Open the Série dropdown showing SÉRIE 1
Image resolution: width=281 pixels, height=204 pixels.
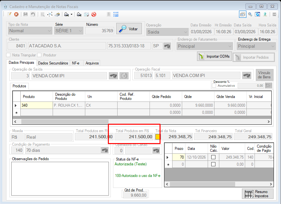pyautogui.click(x=69, y=31)
